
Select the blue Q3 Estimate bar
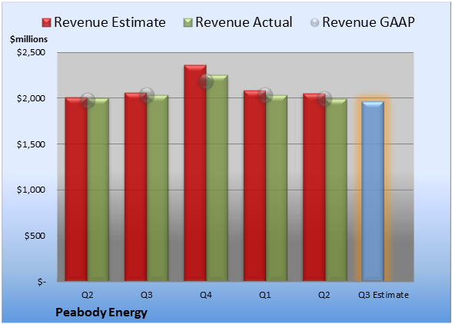(x=373, y=191)
